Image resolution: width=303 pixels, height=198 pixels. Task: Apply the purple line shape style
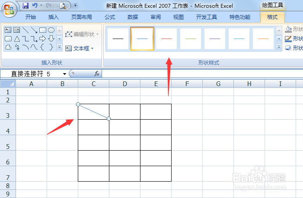(x=215, y=39)
